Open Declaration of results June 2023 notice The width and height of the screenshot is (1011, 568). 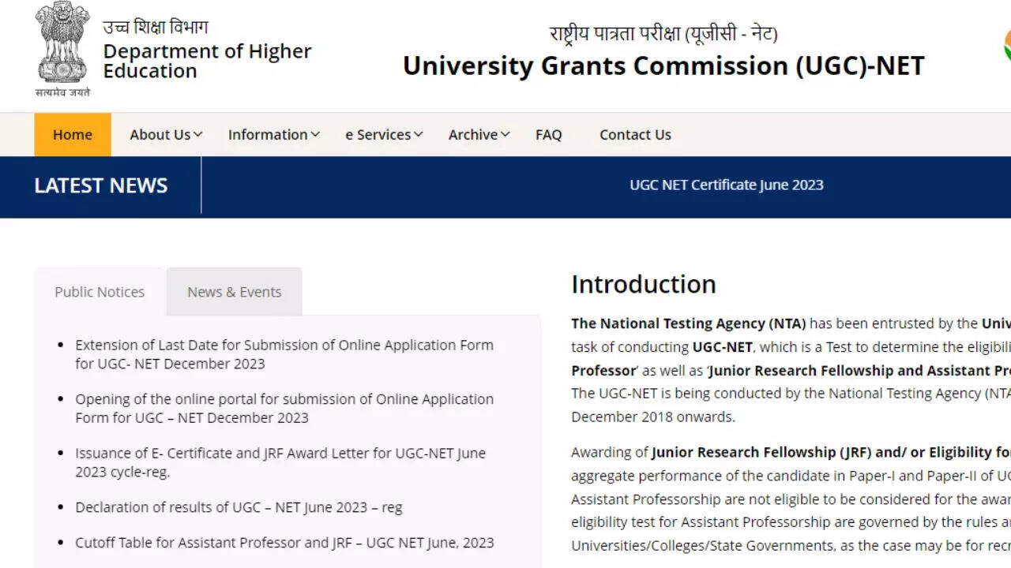click(239, 507)
